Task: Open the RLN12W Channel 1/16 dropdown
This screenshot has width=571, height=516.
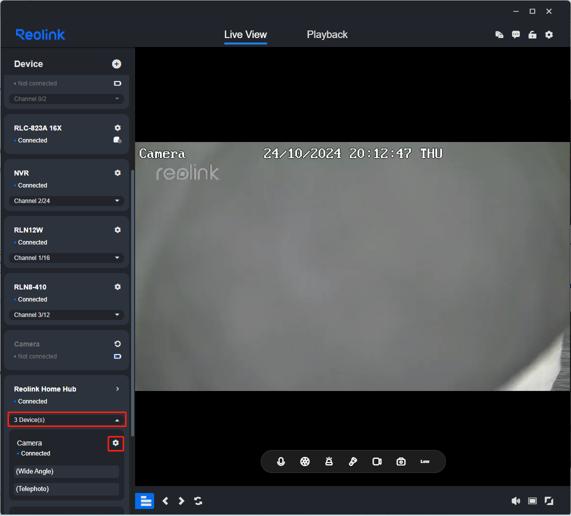Action: click(x=67, y=258)
